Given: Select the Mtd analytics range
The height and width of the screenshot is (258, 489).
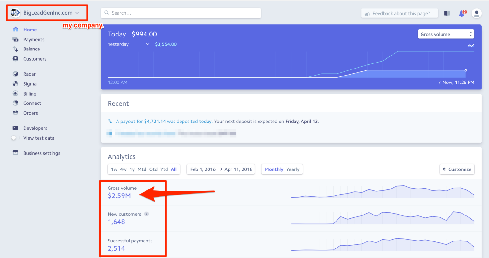Looking at the screenshot, I should coord(142,169).
